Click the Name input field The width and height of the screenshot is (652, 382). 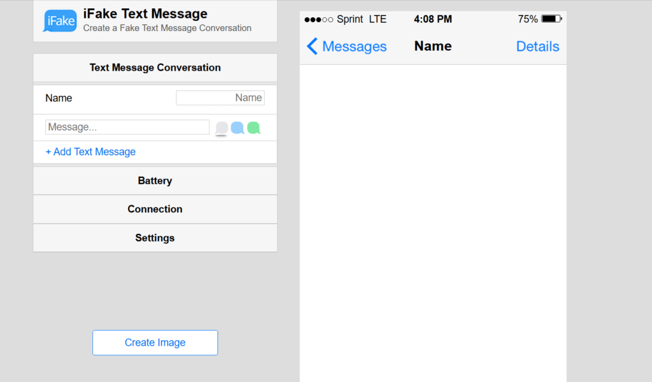point(220,98)
